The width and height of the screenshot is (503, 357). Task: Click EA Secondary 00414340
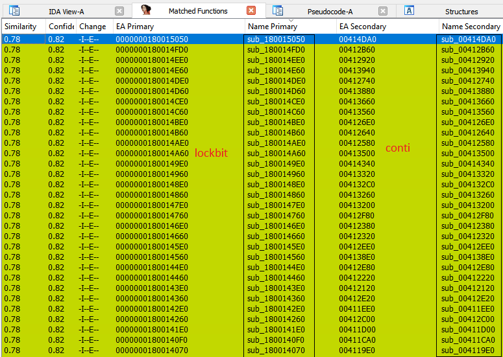357,164
